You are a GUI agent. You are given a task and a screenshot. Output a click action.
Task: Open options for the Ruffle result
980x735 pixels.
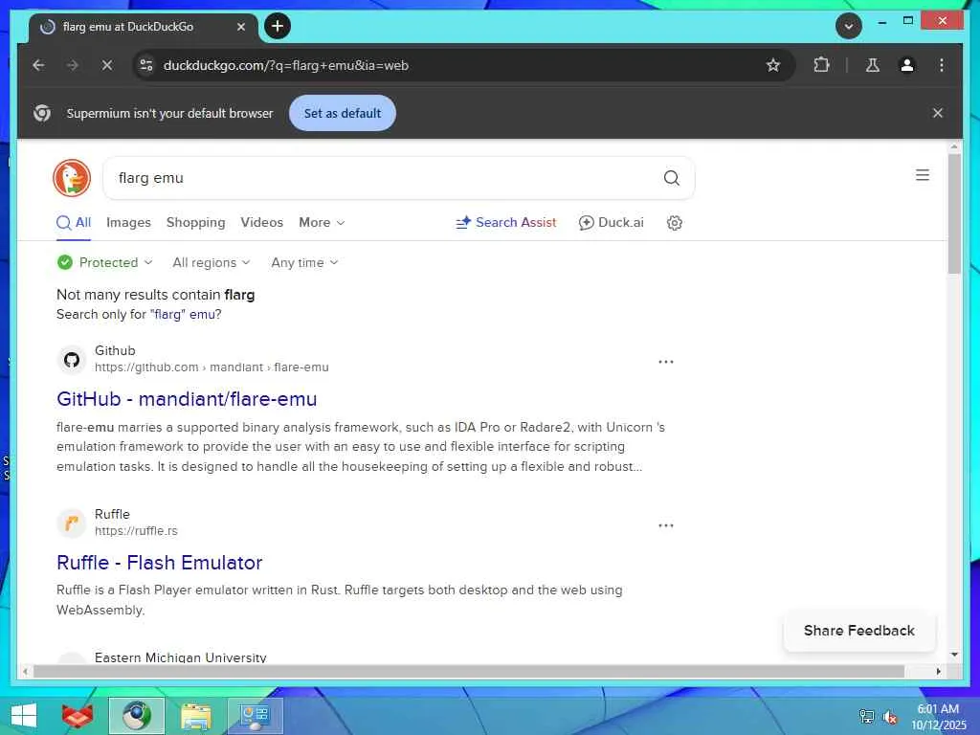(x=666, y=525)
